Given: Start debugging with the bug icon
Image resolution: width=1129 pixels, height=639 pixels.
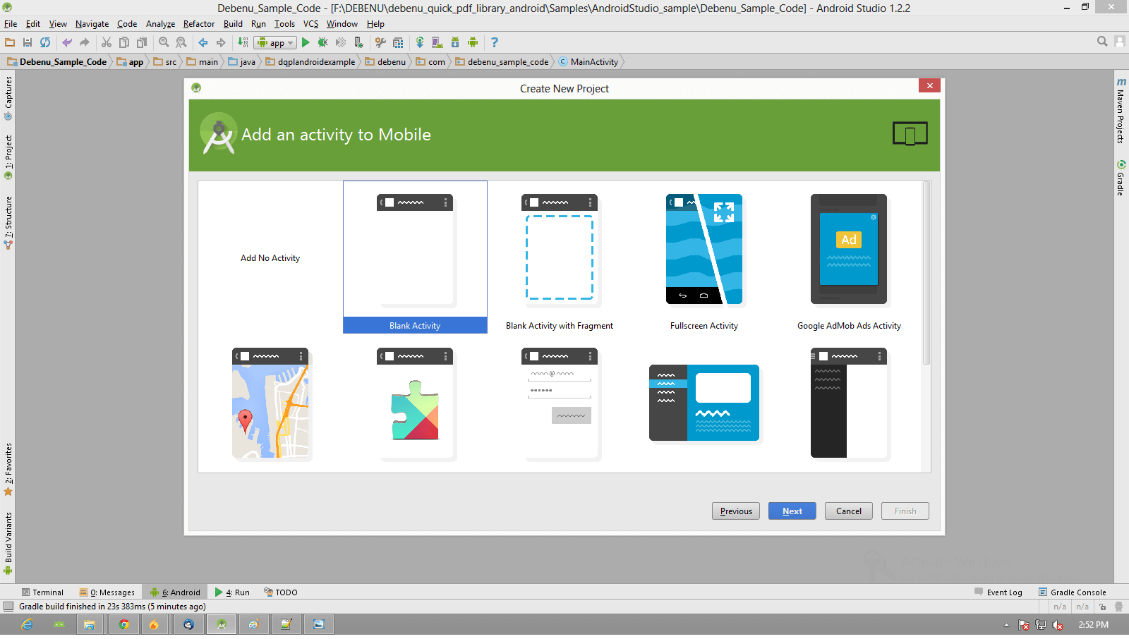Looking at the screenshot, I should coord(322,42).
